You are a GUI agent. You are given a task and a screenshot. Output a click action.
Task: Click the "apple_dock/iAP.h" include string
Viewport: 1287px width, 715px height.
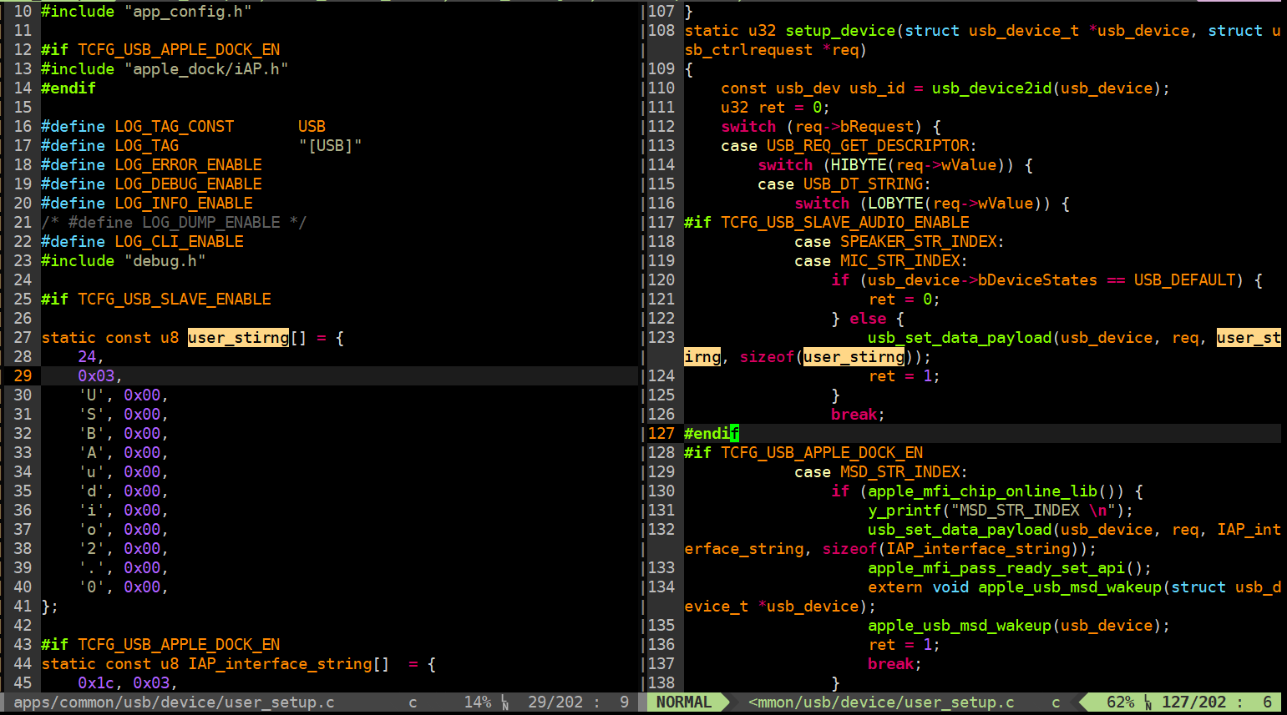click(206, 69)
